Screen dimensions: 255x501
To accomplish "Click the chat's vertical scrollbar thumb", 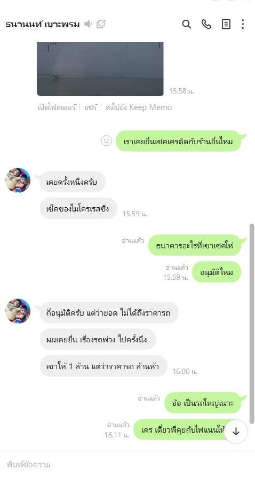I will tap(252, 324).
